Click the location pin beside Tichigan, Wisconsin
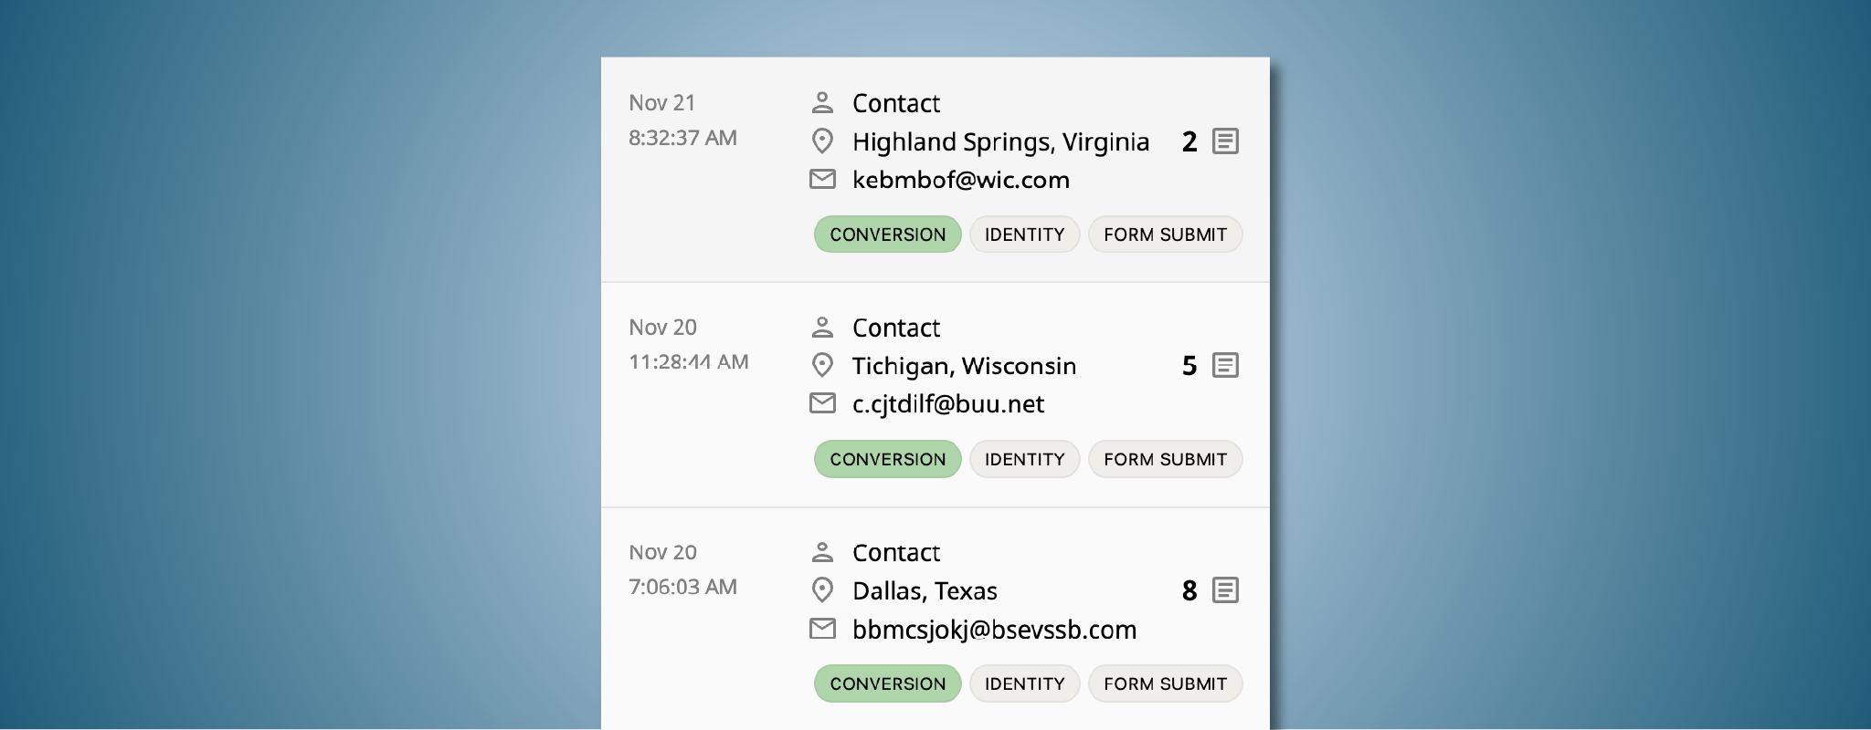 coord(822,366)
